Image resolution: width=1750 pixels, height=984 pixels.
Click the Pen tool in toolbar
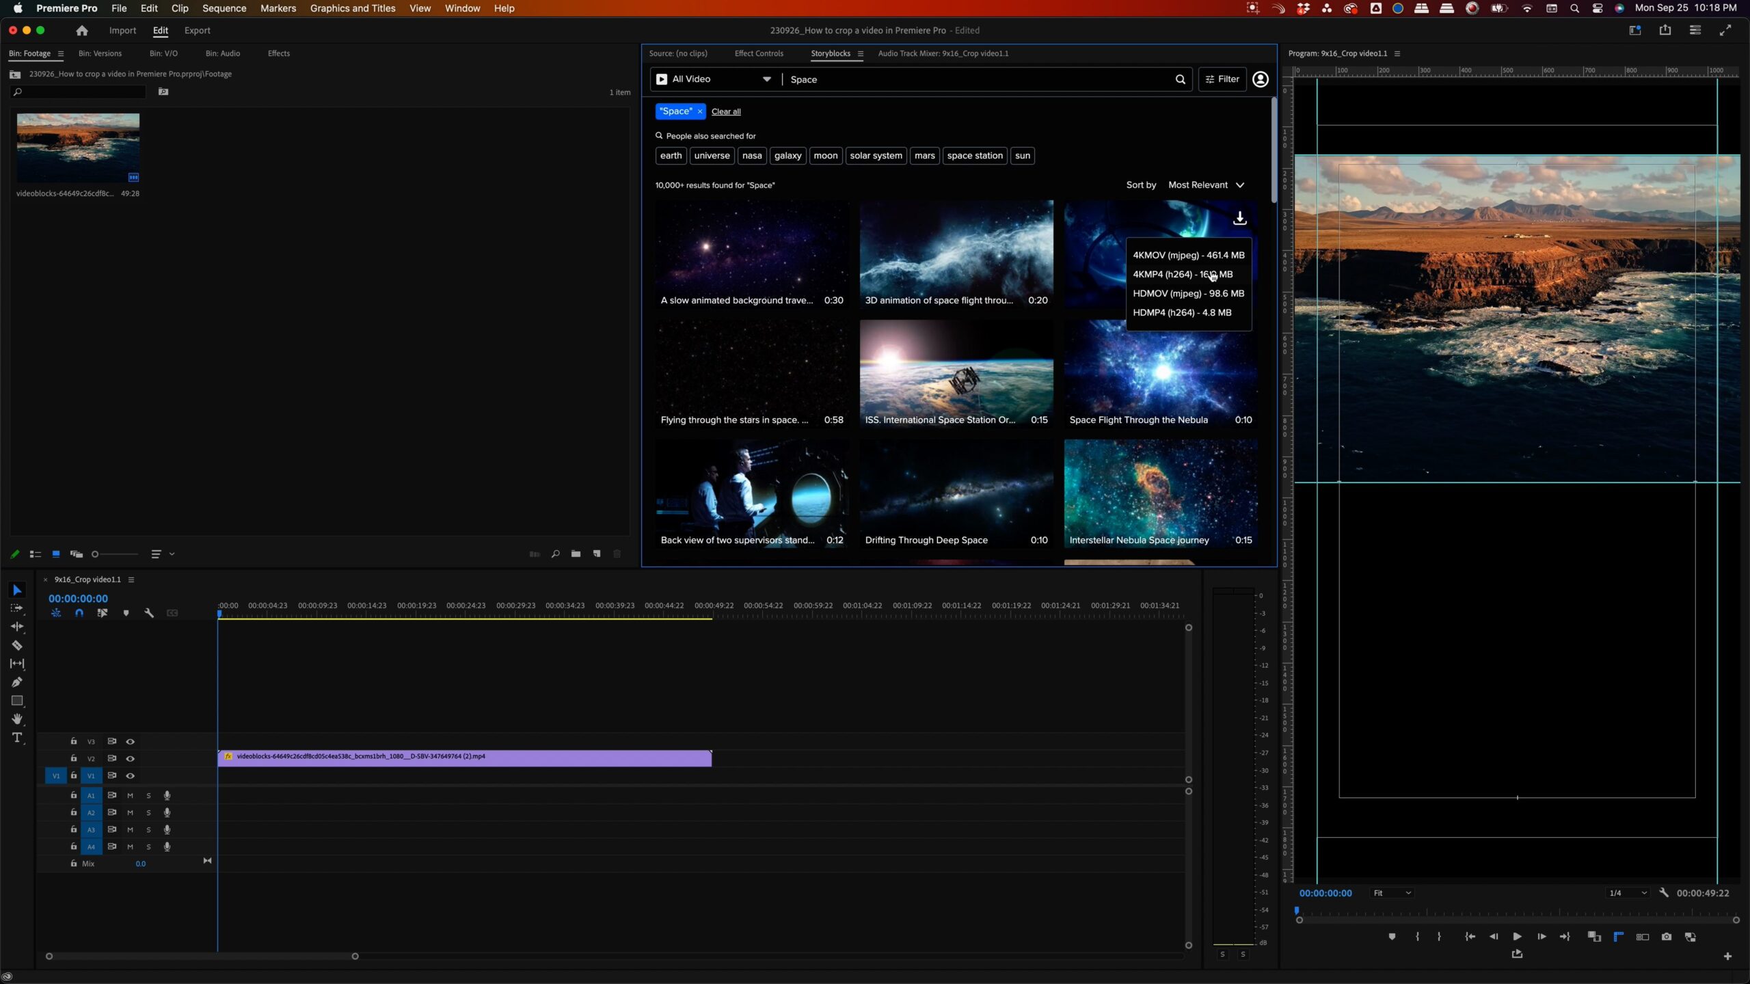coord(17,683)
